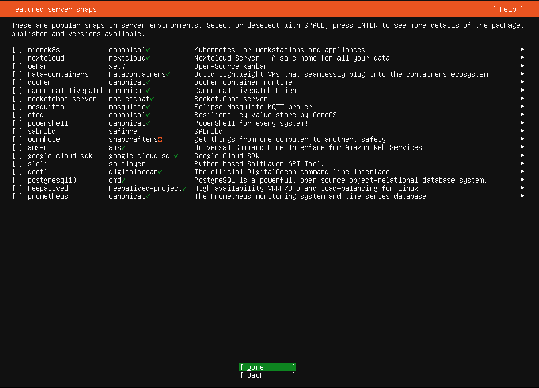539x388 pixels.
Task: Expand etcd row details arrow
Action: tap(522, 114)
